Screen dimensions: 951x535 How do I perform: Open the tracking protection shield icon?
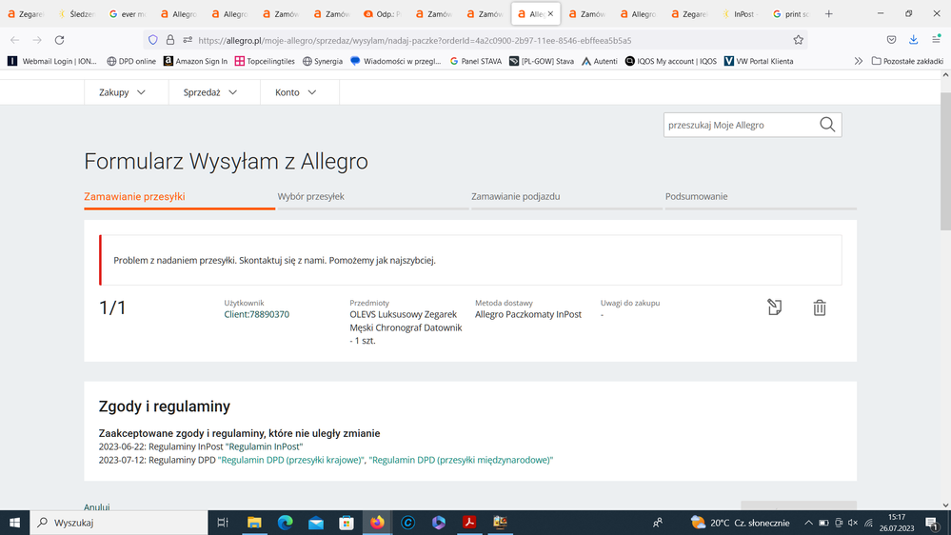(x=153, y=40)
